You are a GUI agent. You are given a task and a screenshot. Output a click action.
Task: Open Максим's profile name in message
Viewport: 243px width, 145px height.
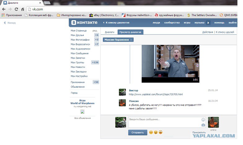coord(134,101)
